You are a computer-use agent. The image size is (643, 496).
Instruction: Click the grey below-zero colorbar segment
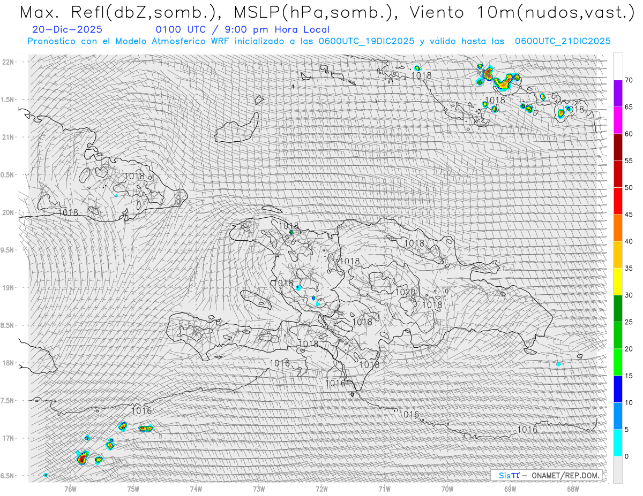[618, 470]
